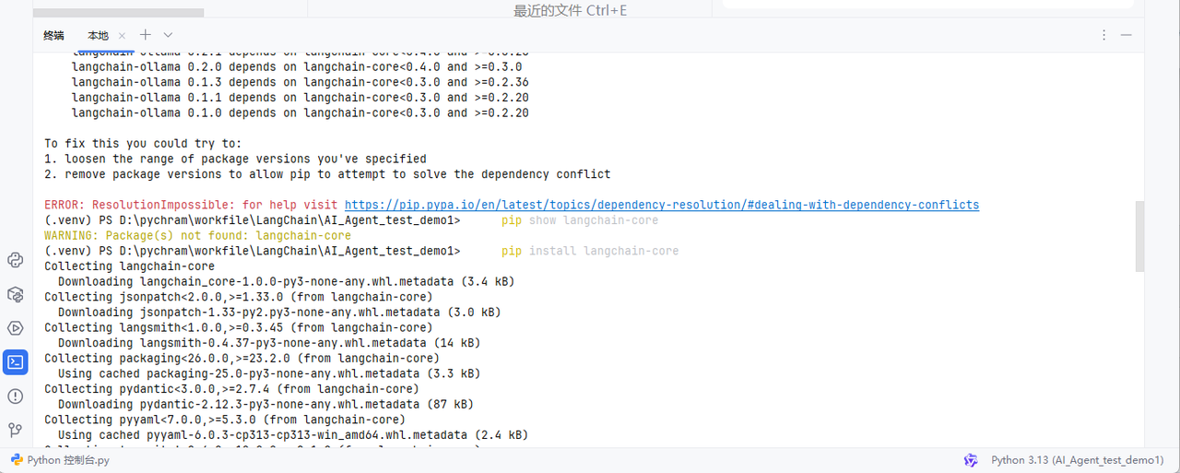Click '1. loosen the range of package versions' line
Image resolution: width=1180 pixels, height=473 pixels.
click(x=235, y=159)
